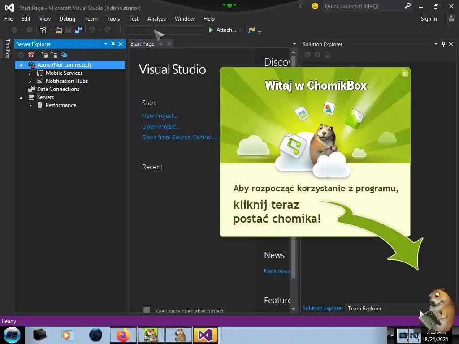The height and width of the screenshot is (344, 459).
Task: Click the Undo toolbar icon
Action: coord(92,30)
